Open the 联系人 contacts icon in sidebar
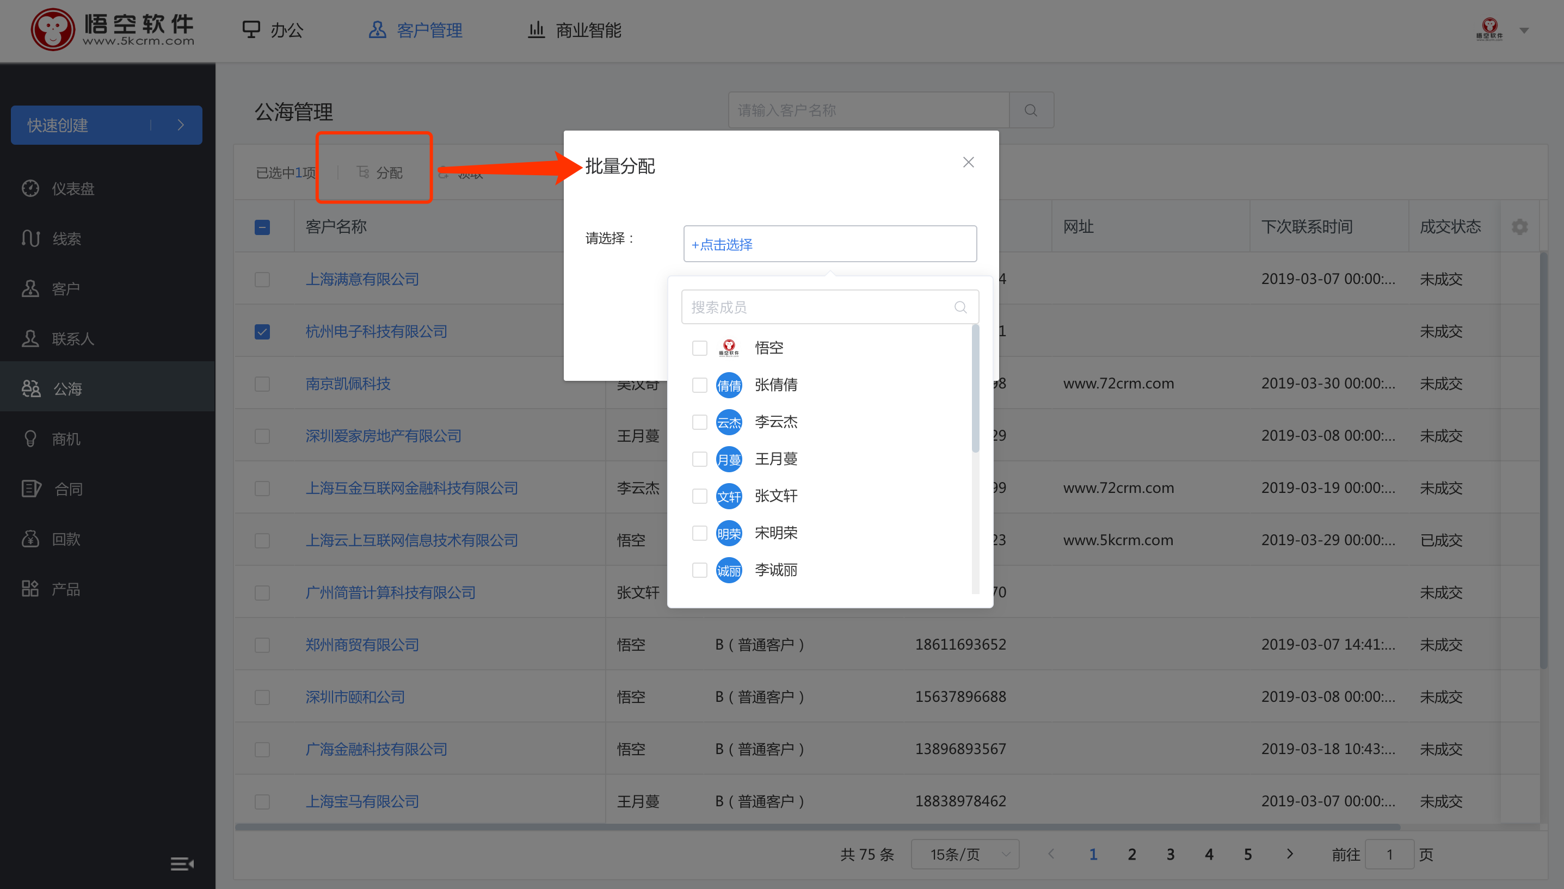This screenshot has height=889, width=1564. click(30, 339)
